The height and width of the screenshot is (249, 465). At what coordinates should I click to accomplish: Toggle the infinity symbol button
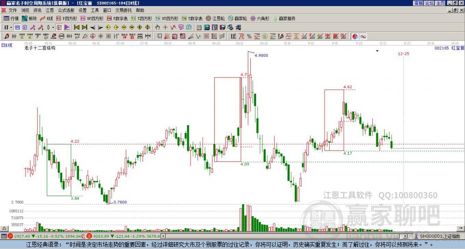click(363, 36)
